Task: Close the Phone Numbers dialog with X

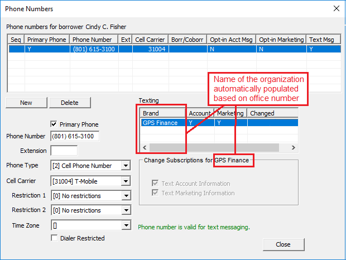Action: tap(335, 8)
